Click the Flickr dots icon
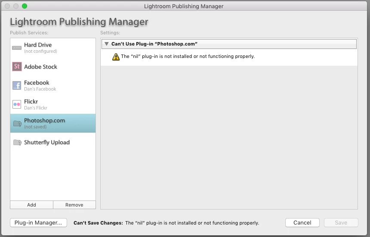The image size is (370, 237). click(x=17, y=104)
